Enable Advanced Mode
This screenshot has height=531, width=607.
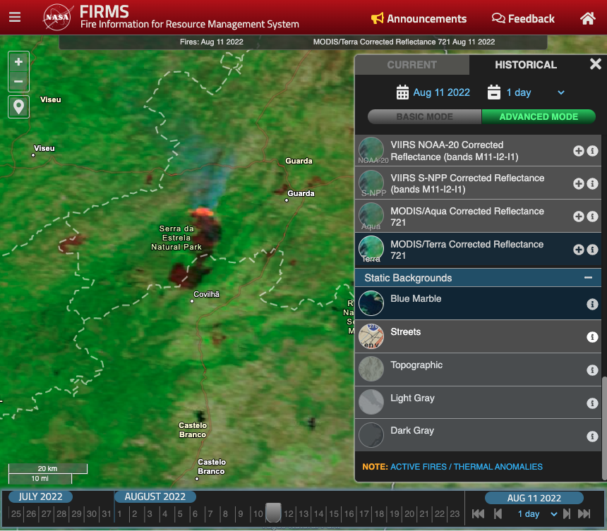(x=539, y=116)
